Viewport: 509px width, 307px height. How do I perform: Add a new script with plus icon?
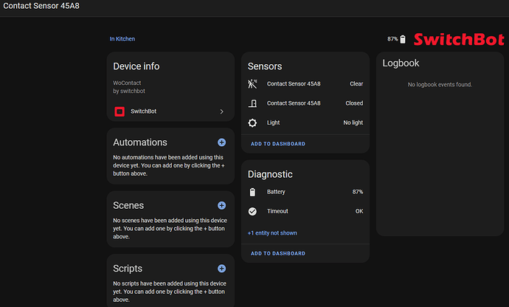click(x=221, y=269)
